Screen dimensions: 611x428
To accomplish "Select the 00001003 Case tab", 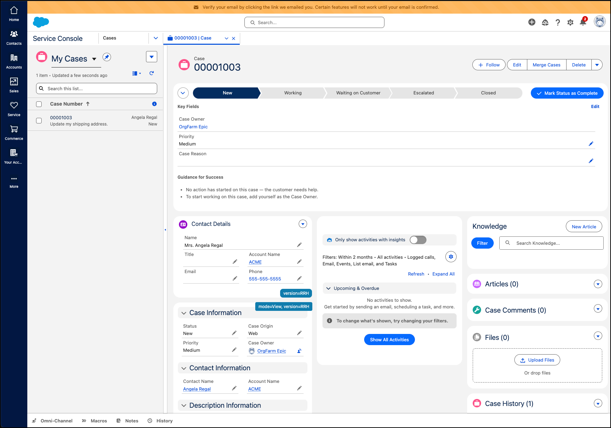I will [193, 38].
